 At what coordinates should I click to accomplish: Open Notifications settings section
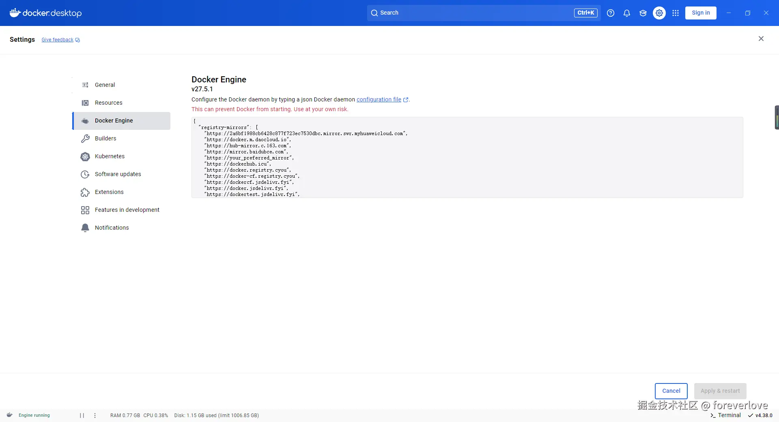pos(121,228)
